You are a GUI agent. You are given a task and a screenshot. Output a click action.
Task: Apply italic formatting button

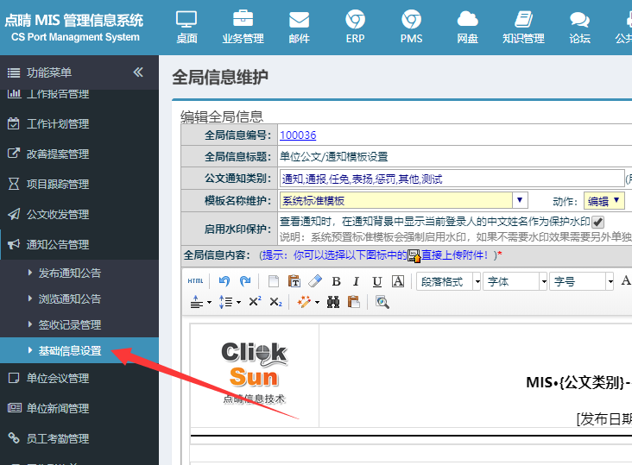pos(356,281)
